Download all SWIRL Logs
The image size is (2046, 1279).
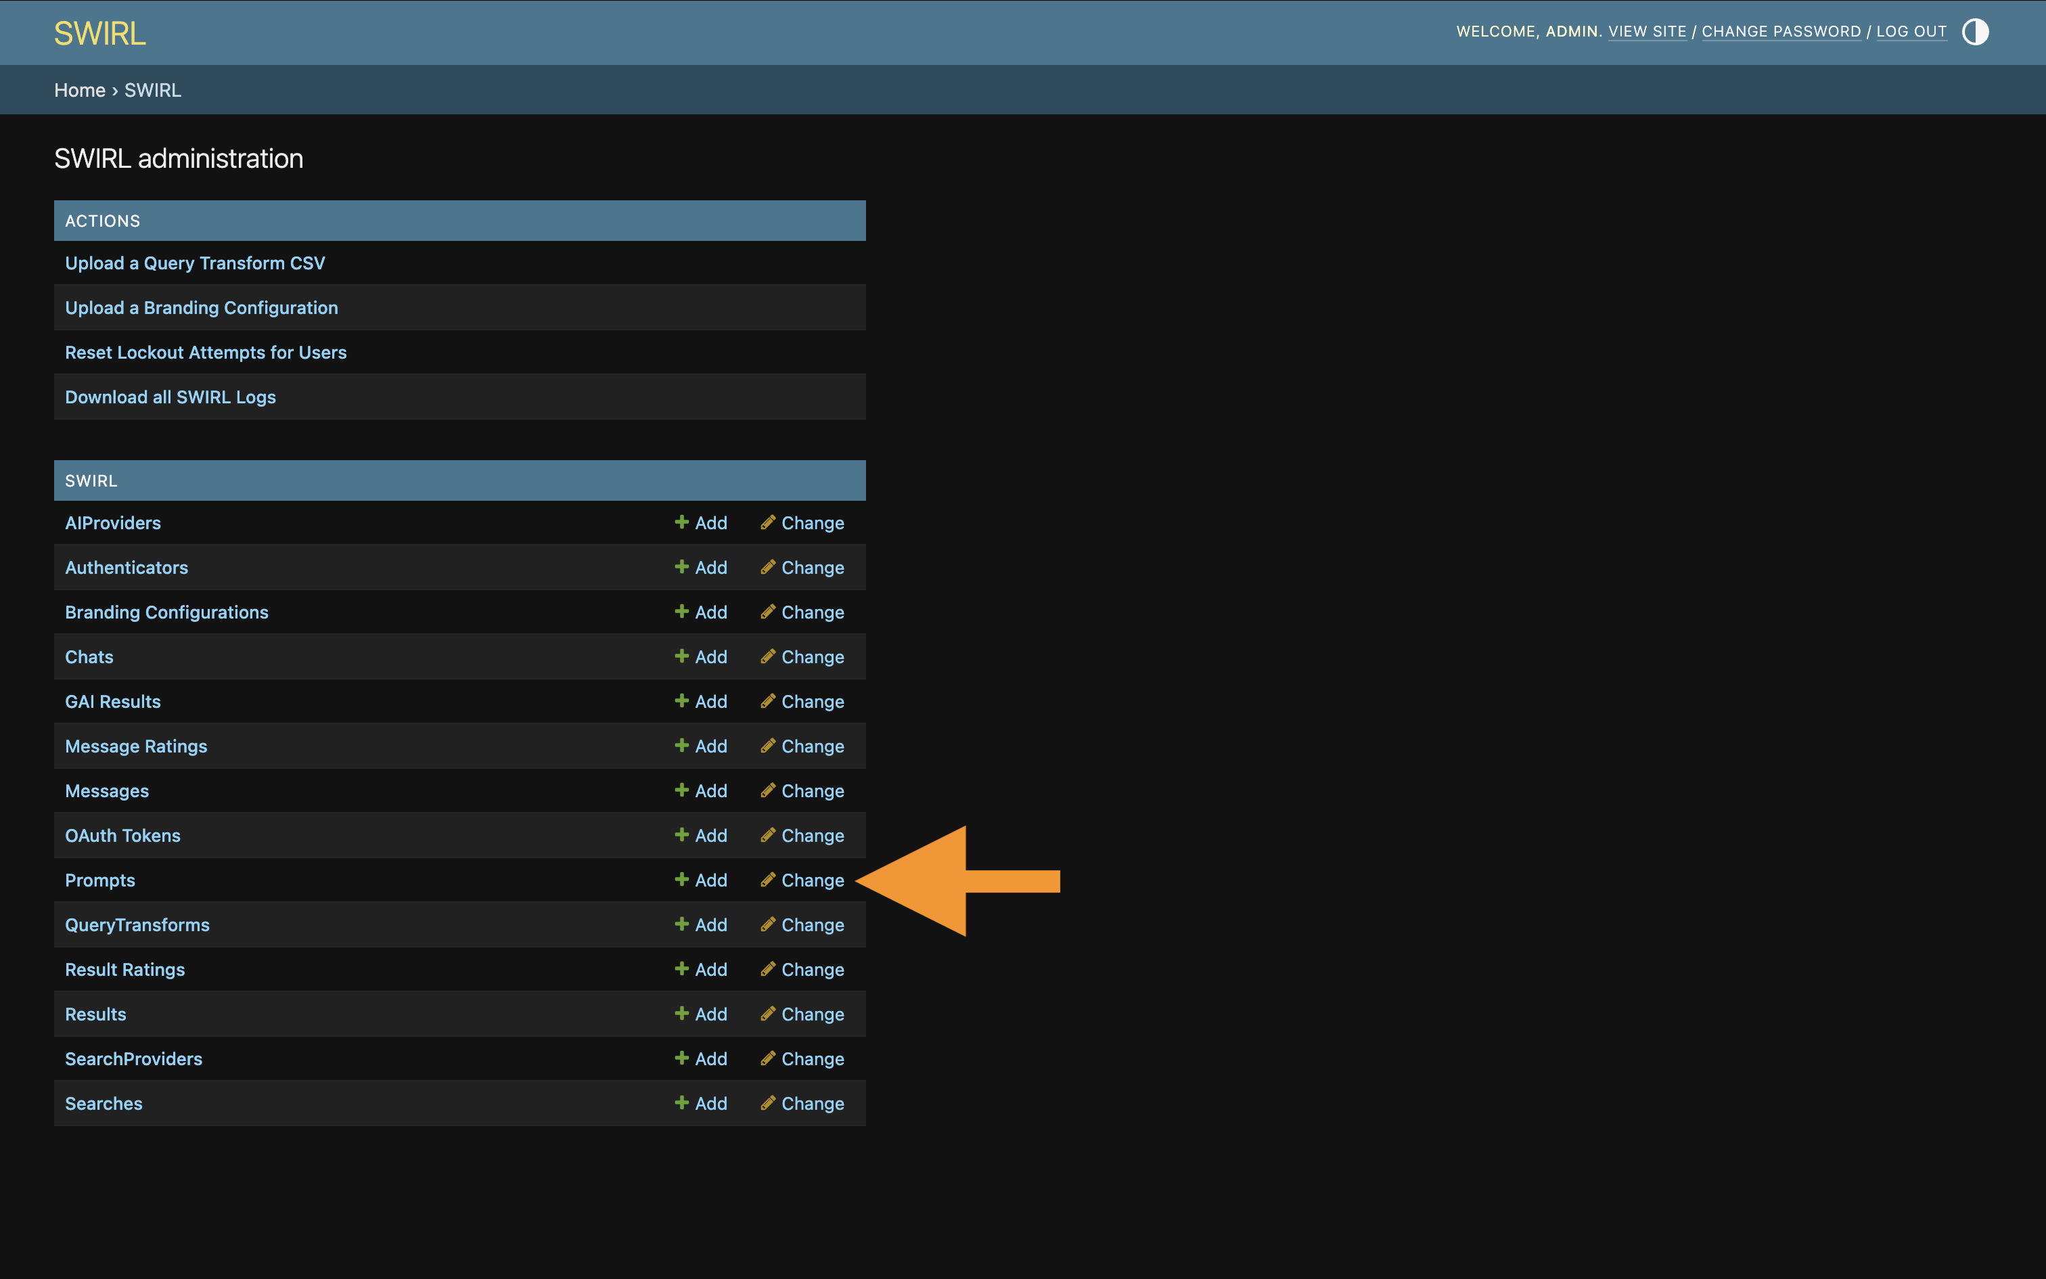[x=170, y=396]
